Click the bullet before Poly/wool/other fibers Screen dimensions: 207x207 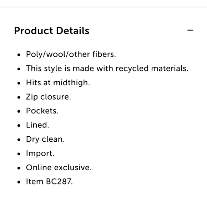19,55
